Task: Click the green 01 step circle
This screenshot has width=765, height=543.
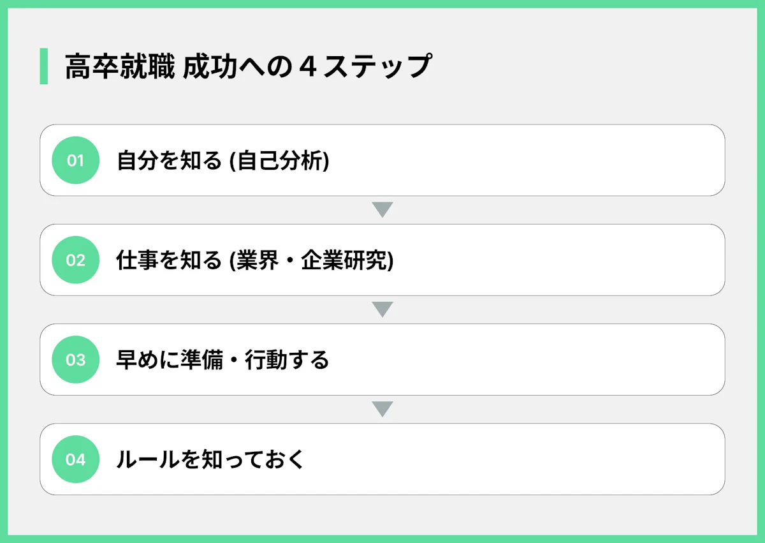Action: pos(75,160)
